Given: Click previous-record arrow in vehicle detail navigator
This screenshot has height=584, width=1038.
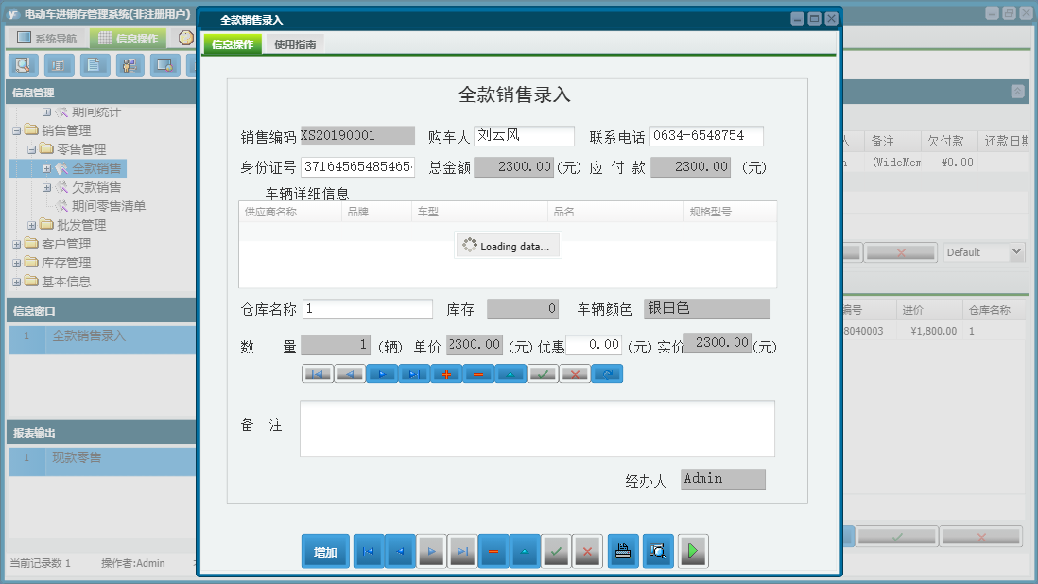Looking at the screenshot, I should 350,374.
